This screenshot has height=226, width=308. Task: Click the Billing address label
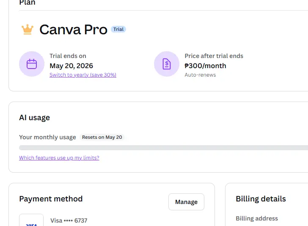tap(257, 218)
